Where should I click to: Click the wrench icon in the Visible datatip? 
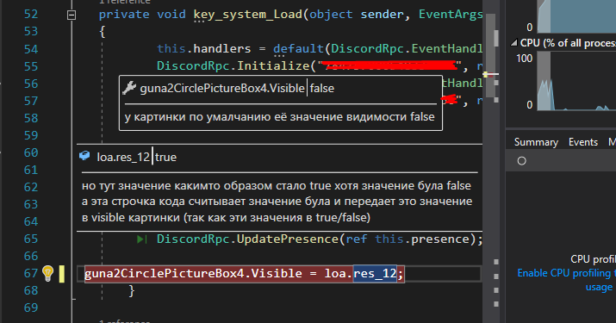click(129, 88)
